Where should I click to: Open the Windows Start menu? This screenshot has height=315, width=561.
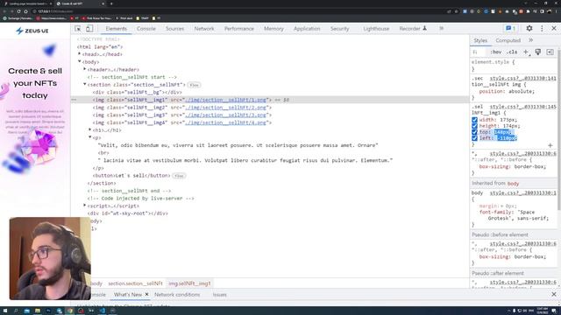[x=5, y=311]
